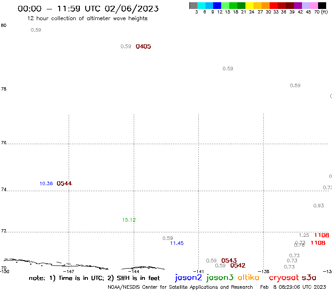This screenshot has width=332, height=291.
Task: Click the orange legend color swatch
Action: click(x=266, y=5)
